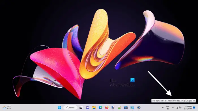Open Firefox from the taskbar
Image resolution: width=198 pixels, height=111 pixels.
click(107, 108)
